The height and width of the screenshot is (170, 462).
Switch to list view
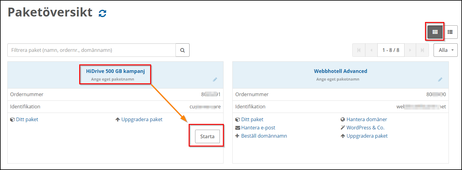click(x=450, y=32)
